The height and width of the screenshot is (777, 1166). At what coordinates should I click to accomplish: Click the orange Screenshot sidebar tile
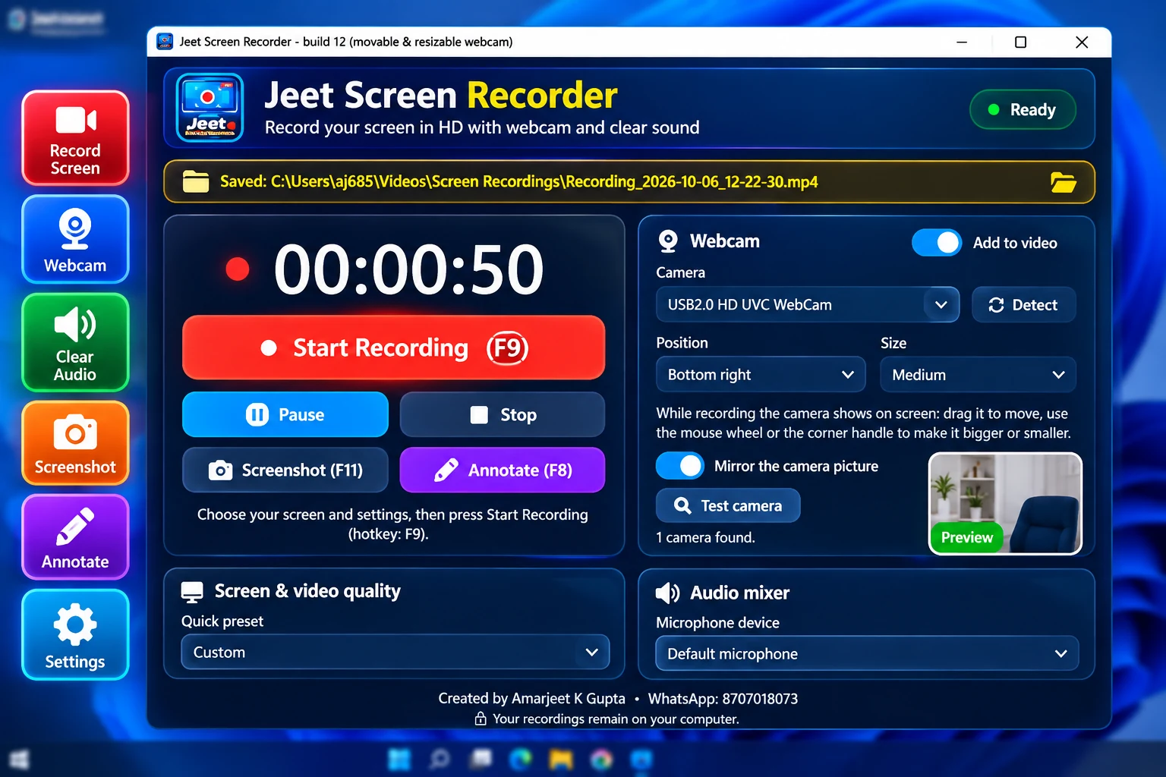(75, 443)
